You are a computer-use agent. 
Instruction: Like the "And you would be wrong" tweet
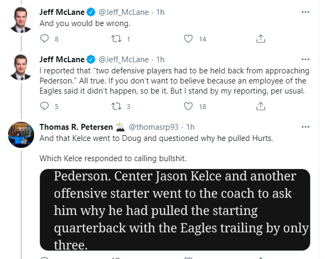pyautogui.click(x=188, y=38)
